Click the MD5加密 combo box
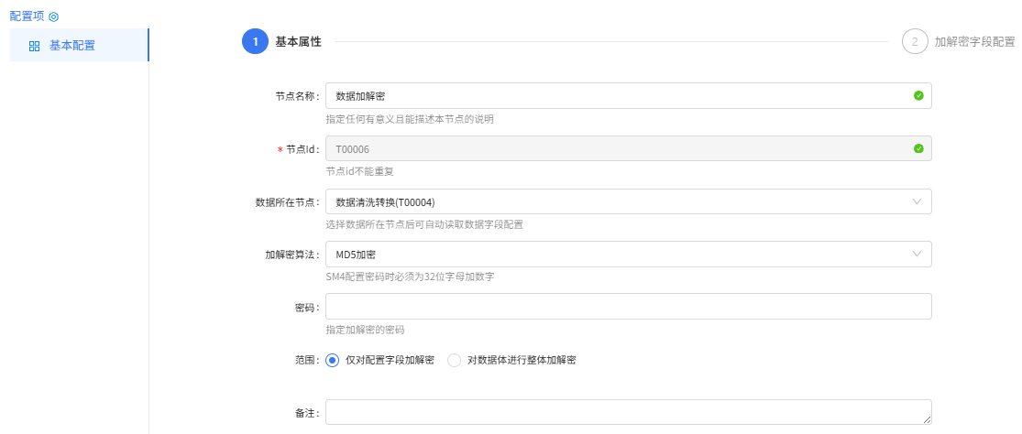This screenshot has height=434, width=1022. (628, 255)
